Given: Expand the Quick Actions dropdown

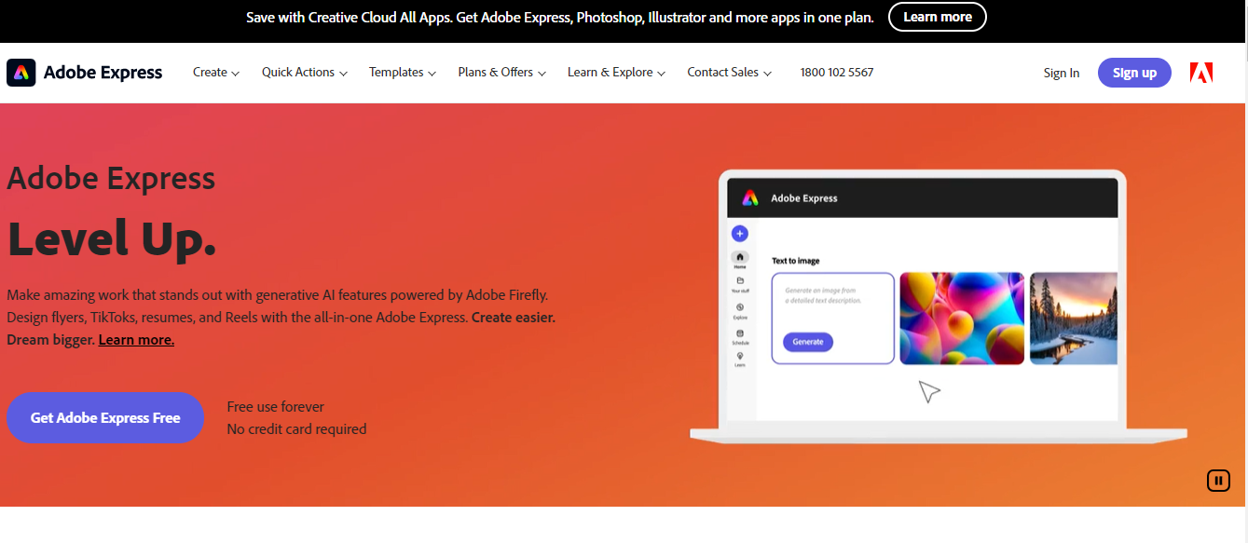Looking at the screenshot, I should tap(305, 73).
